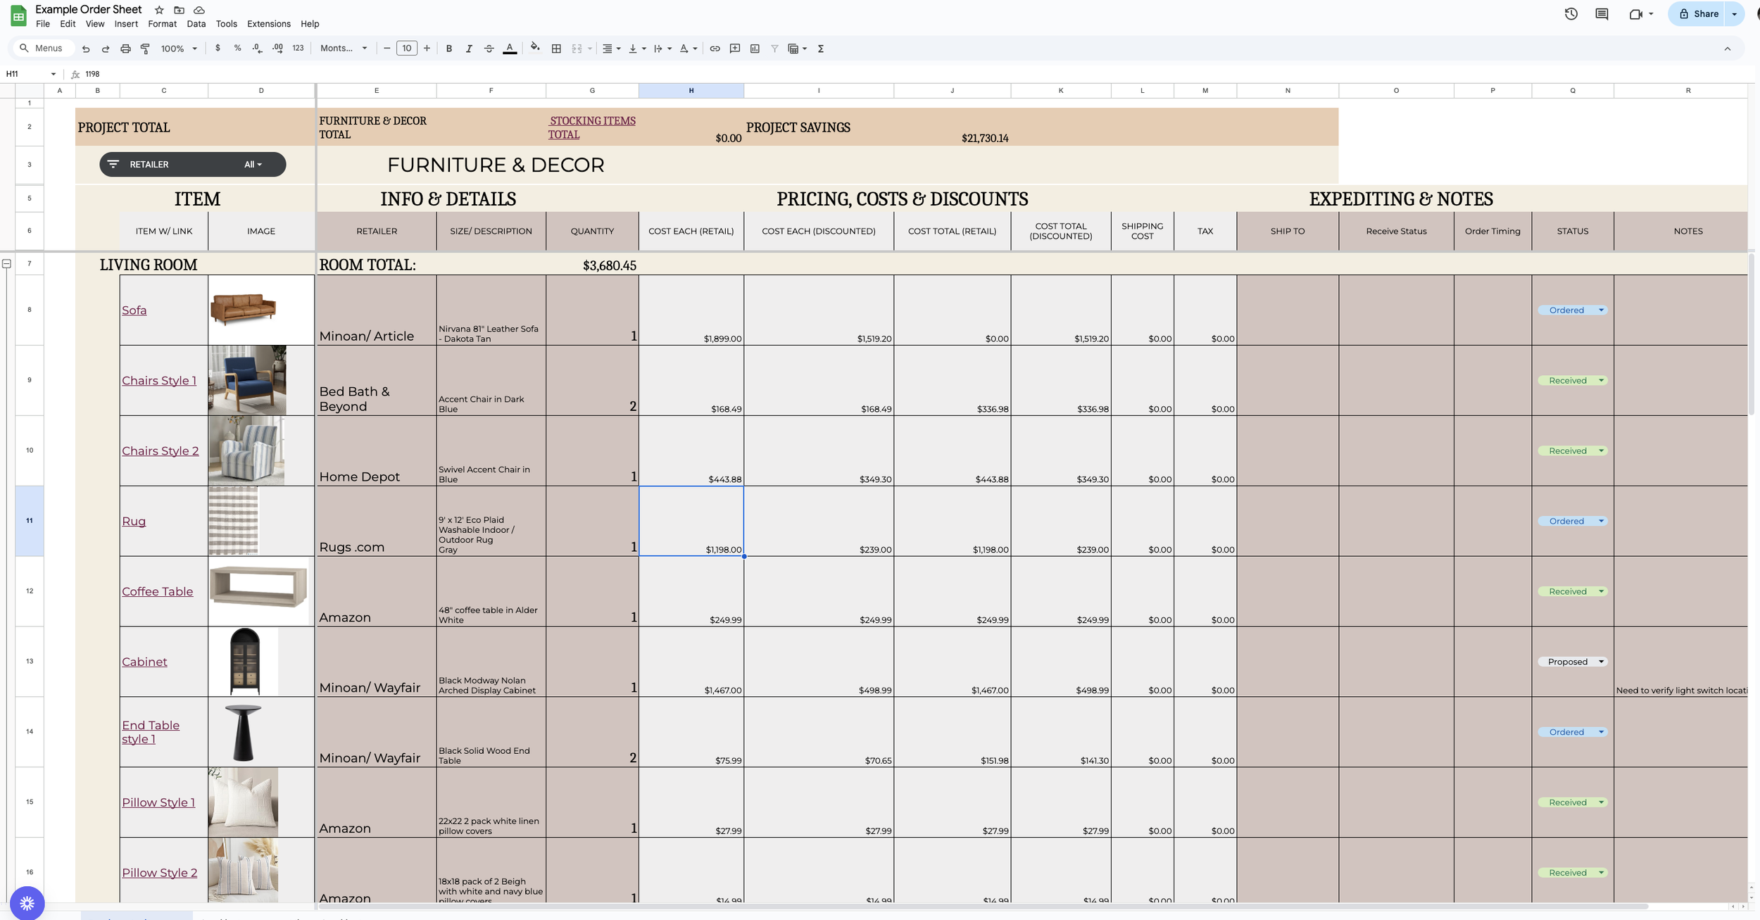Image resolution: width=1760 pixels, height=920 pixels.
Task: Open the Format menu
Action: point(162,24)
